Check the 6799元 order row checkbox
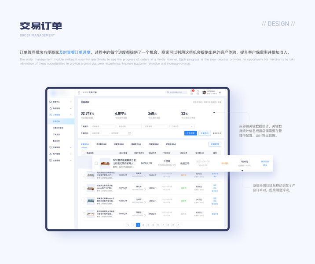 [x=84, y=214]
